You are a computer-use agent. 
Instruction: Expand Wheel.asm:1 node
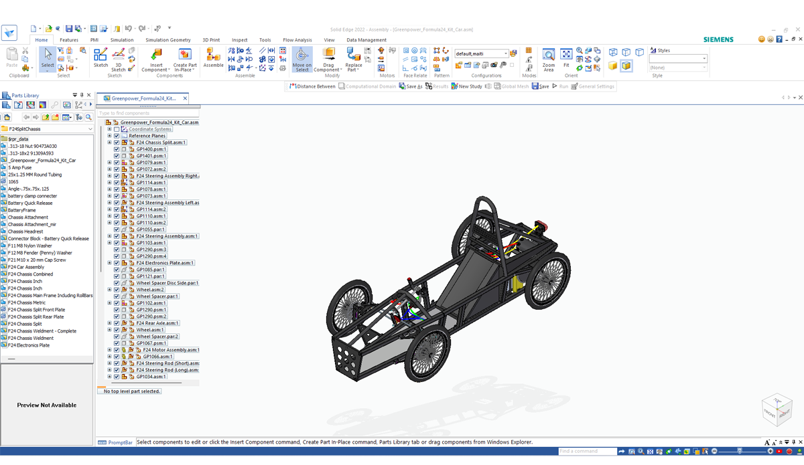click(109, 330)
